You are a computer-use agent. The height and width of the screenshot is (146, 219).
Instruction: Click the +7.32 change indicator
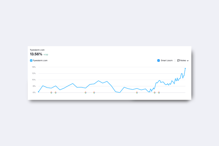pos(46,55)
